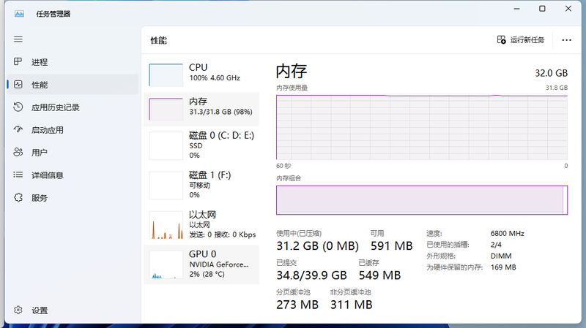586x328 pixels.
Task: Click the 进程 processes icon
Action: 18,61
